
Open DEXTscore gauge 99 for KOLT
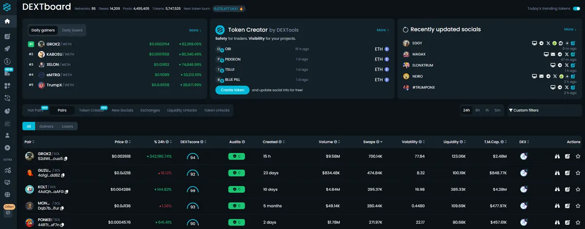(x=193, y=190)
